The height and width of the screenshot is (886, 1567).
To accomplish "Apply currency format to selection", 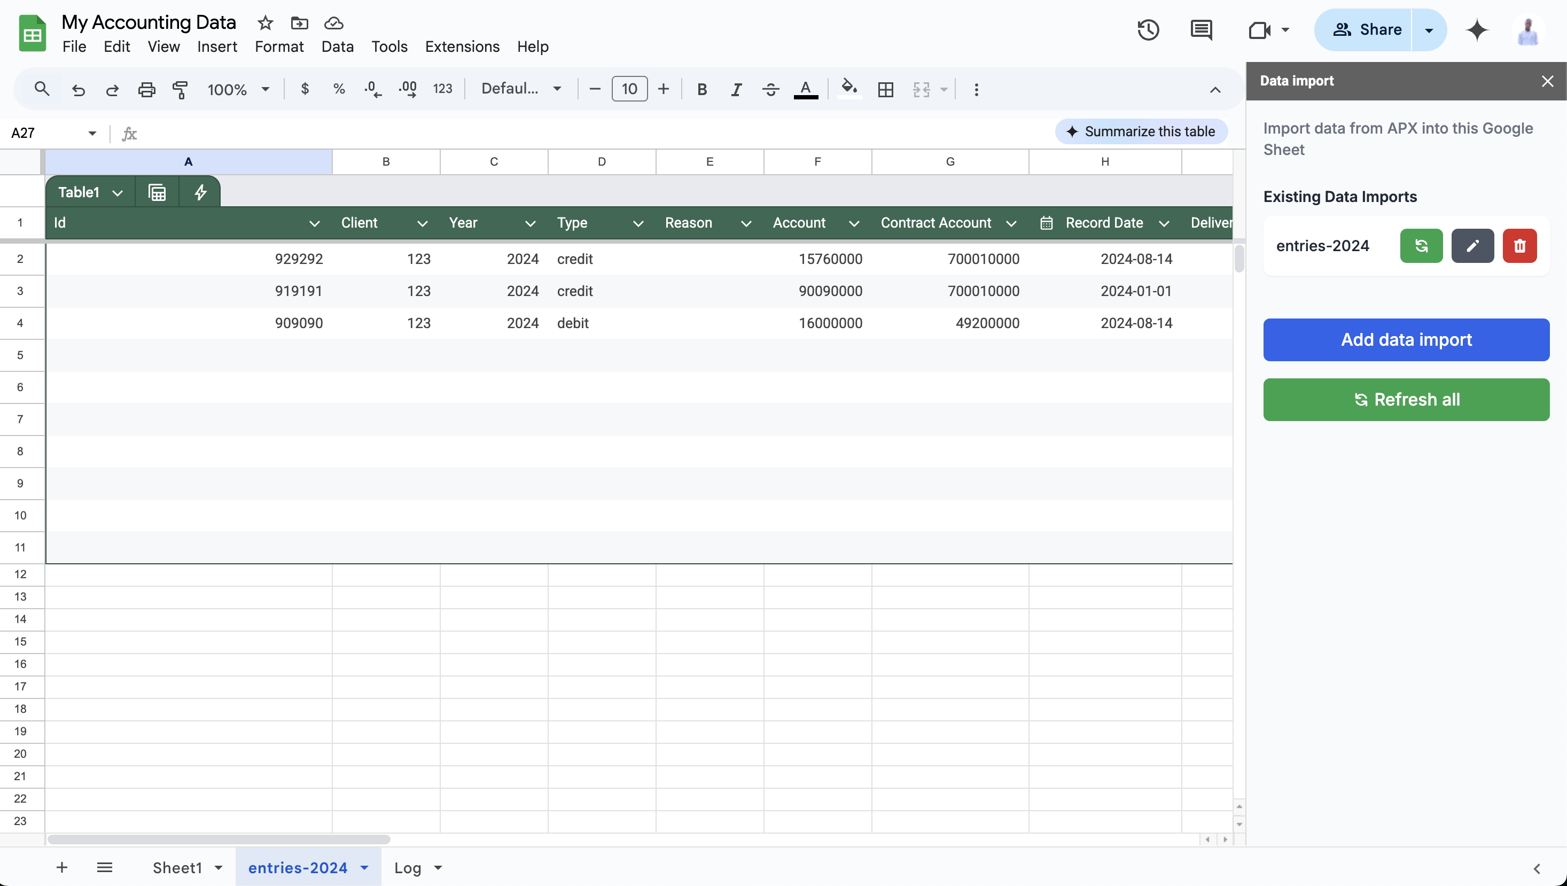I will [x=305, y=89].
